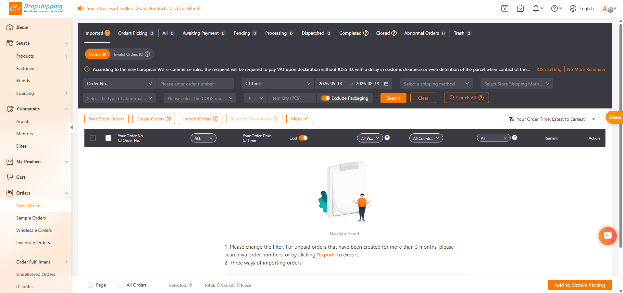Click the orange Search button
This screenshot has height=293, width=623.
[x=393, y=98]
